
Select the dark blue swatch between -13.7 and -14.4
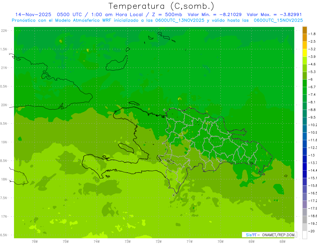(305, 167)
